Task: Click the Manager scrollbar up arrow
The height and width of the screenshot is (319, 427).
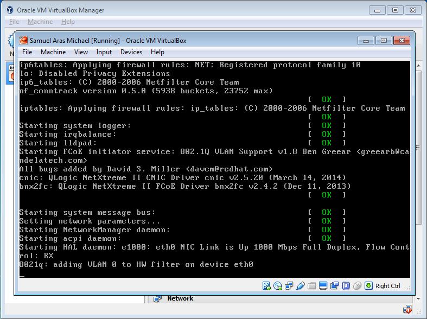Action: (x=418, y=66)
